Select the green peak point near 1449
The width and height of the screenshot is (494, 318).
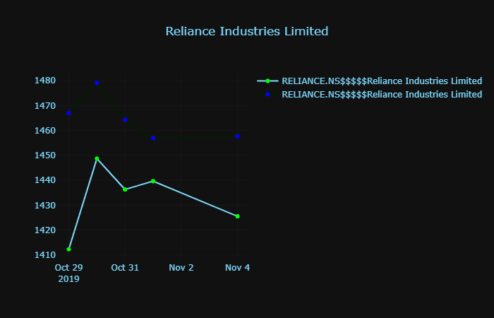click(x=97, y=159)
